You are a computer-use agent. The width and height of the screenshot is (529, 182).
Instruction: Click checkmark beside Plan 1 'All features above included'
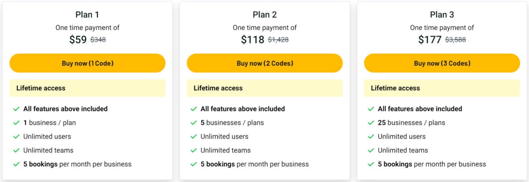pos(16,109)
